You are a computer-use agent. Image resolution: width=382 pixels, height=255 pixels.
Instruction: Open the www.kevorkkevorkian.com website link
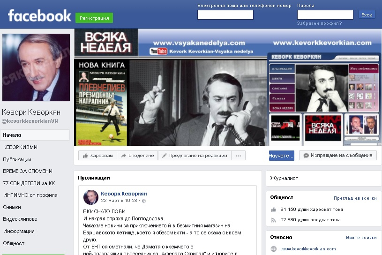[308, 248]
